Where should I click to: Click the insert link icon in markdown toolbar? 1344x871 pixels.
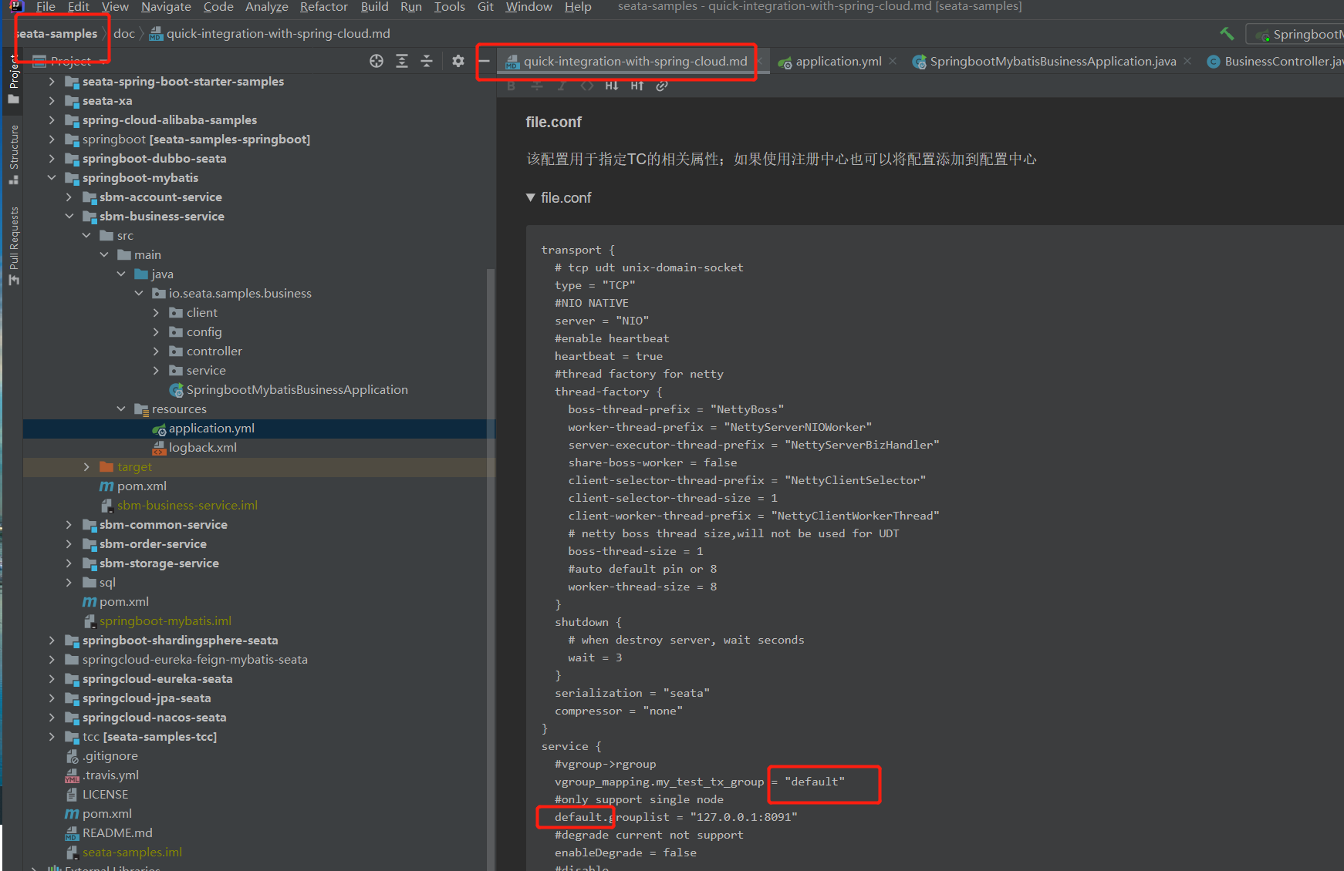[662, 86]
